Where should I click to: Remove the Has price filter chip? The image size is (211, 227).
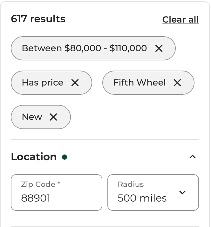coord(75,83)
